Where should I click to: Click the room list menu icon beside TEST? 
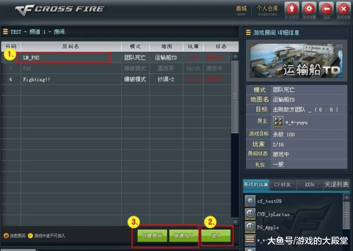pyautogui.click(x=6, y=32)
